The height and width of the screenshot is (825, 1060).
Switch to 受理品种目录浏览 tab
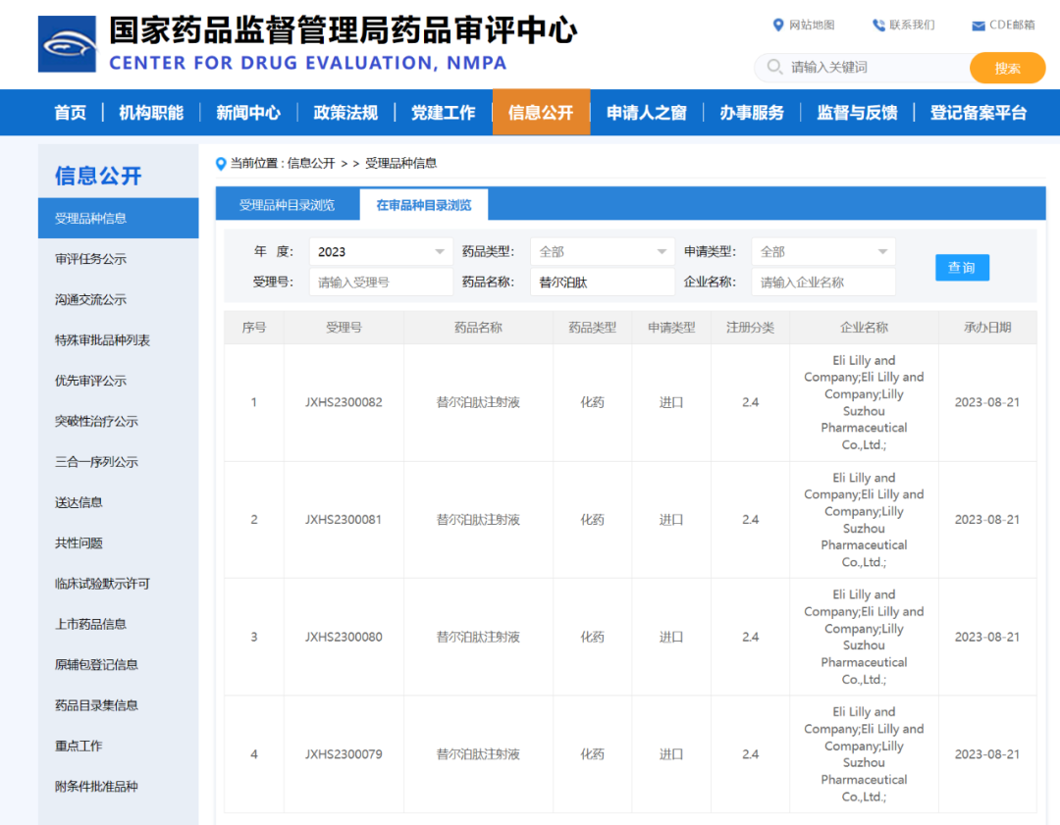point(287,205)
